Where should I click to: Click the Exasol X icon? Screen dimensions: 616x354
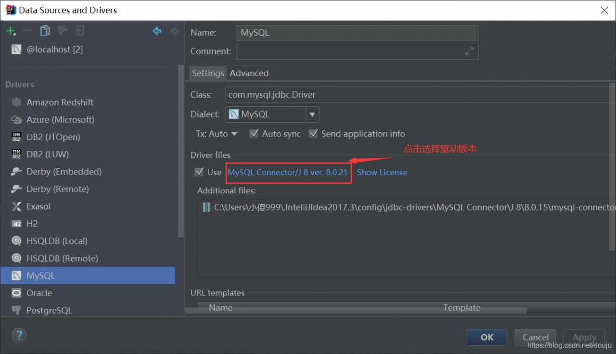pos(16,206)
